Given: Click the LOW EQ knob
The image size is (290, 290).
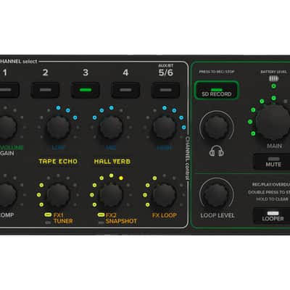Looking at the screenshot, I should click(58, 127).
